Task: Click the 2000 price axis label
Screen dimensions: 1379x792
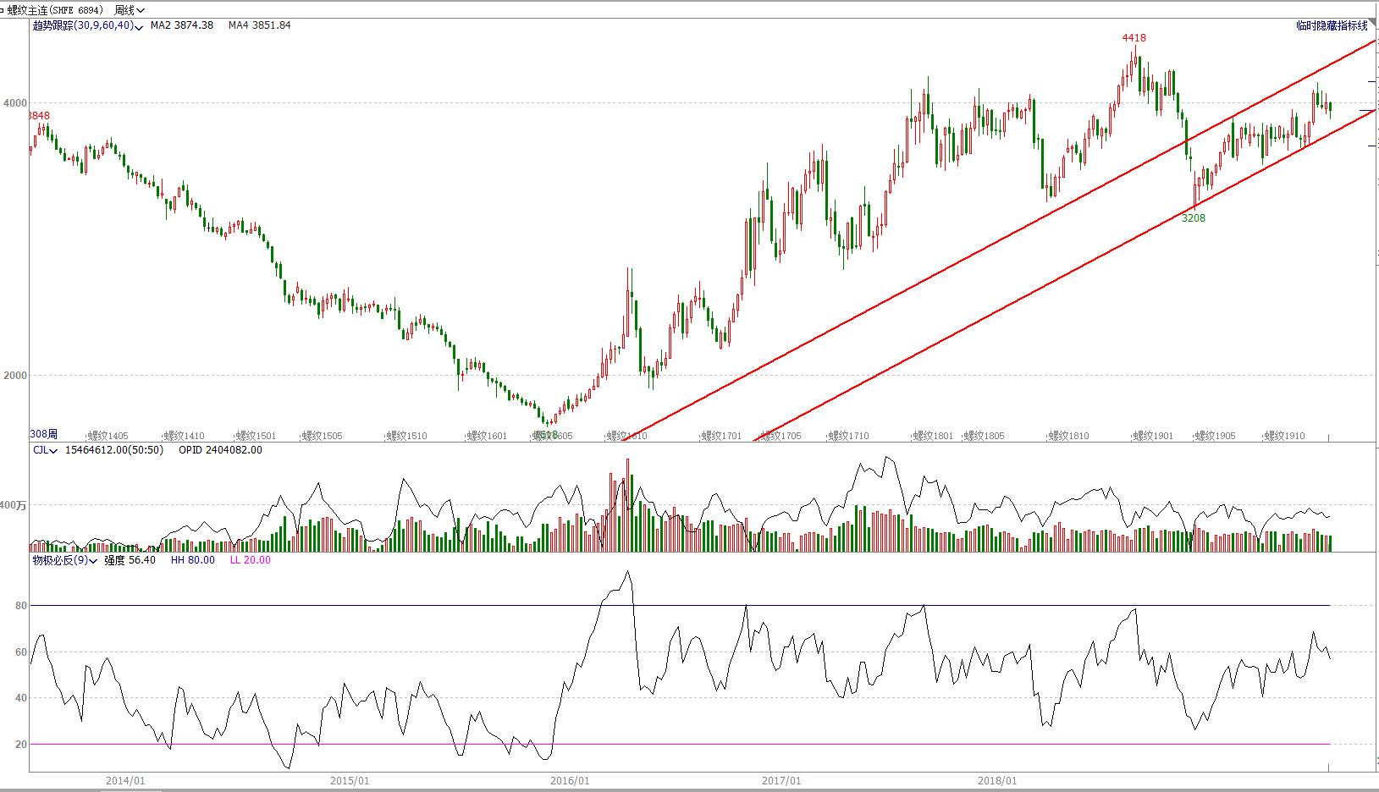Action: [15, 376]
